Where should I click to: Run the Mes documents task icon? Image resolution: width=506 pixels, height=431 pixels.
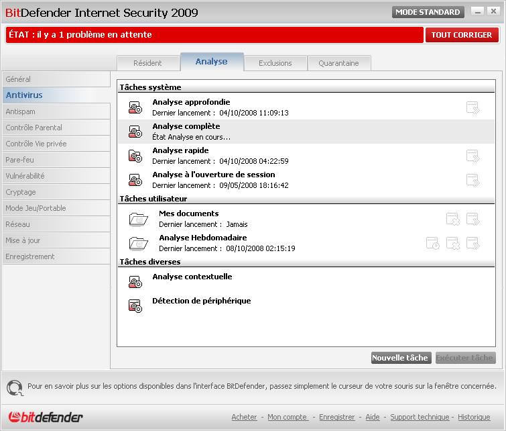coord(472,219)
